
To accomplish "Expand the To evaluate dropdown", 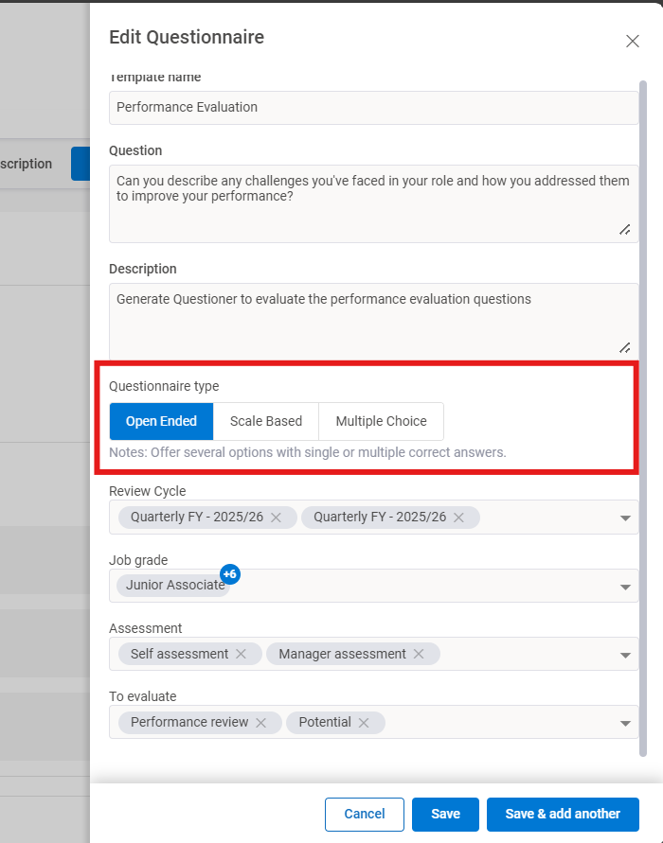I will (624, 722).
